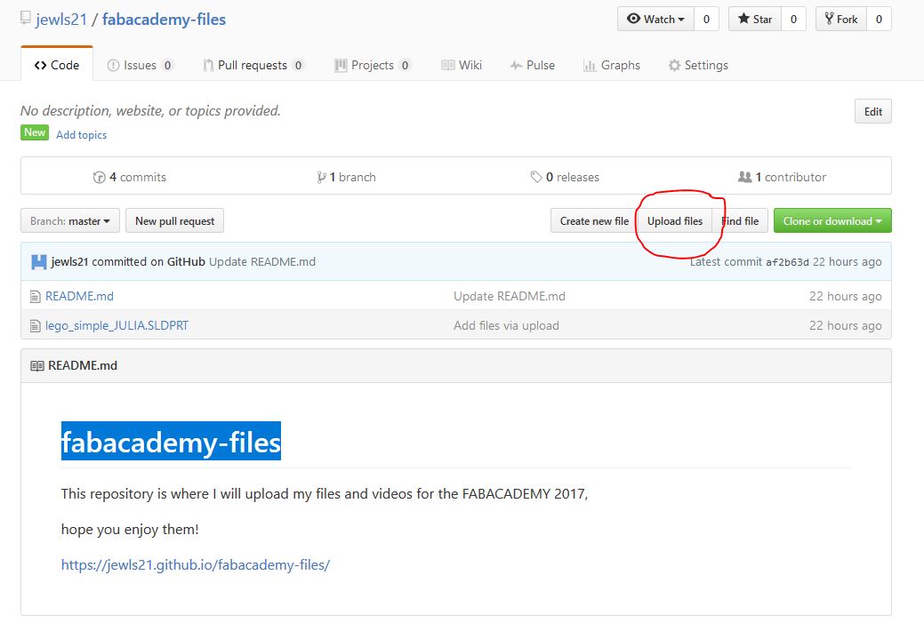The image size is (924, 631).
Task: Open the Update README.md latest commit message
Action: 262,261
